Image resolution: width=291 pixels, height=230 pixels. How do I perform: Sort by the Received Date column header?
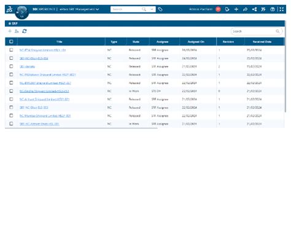[x=262, y=42]
